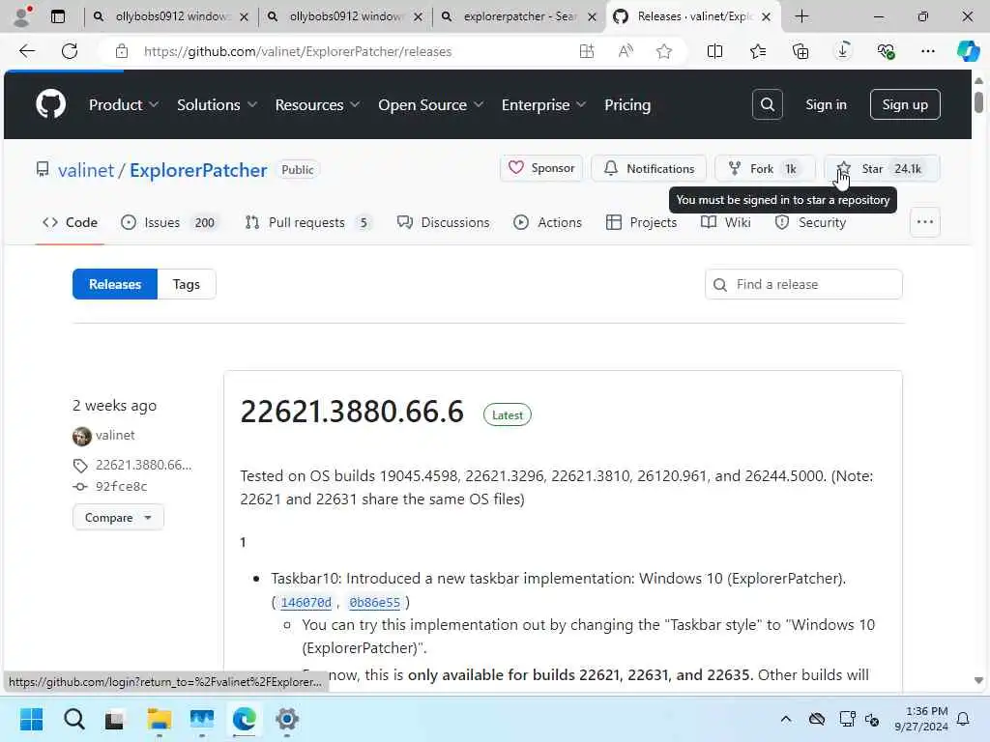Open taskbar Search magnifier
This screenshot has height=742, width=990.
(x=73, y=719)
